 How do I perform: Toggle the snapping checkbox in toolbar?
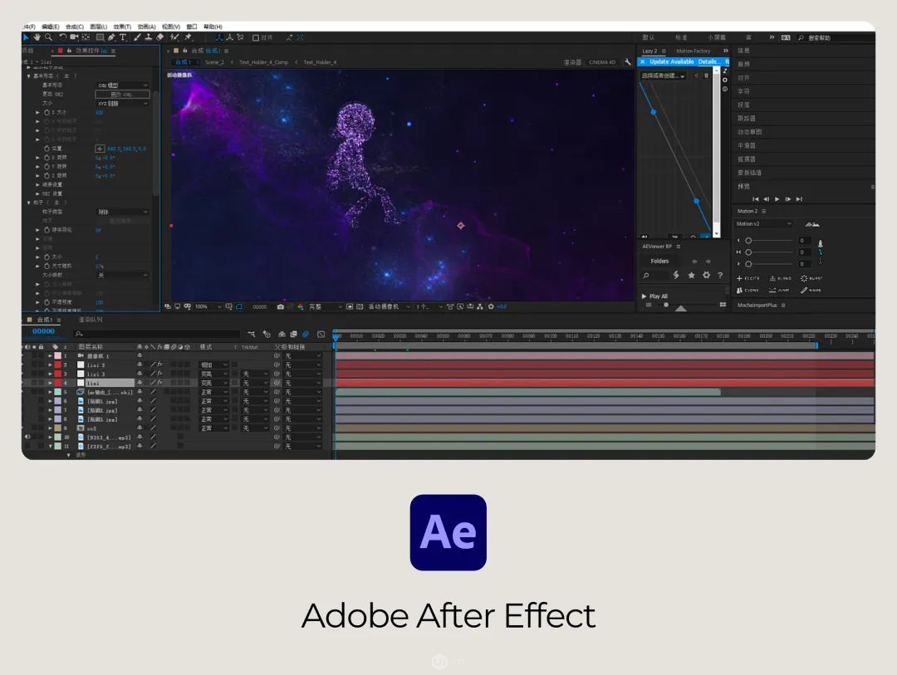click(256, 37)
